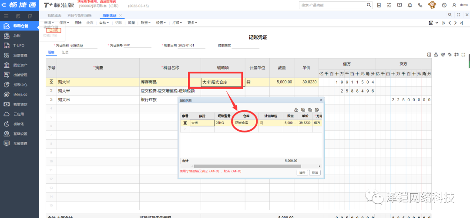Viewport: 470px width, 218px height.
Task: Click fullscreen icon above voucher grid
Action: coord(464,55)
